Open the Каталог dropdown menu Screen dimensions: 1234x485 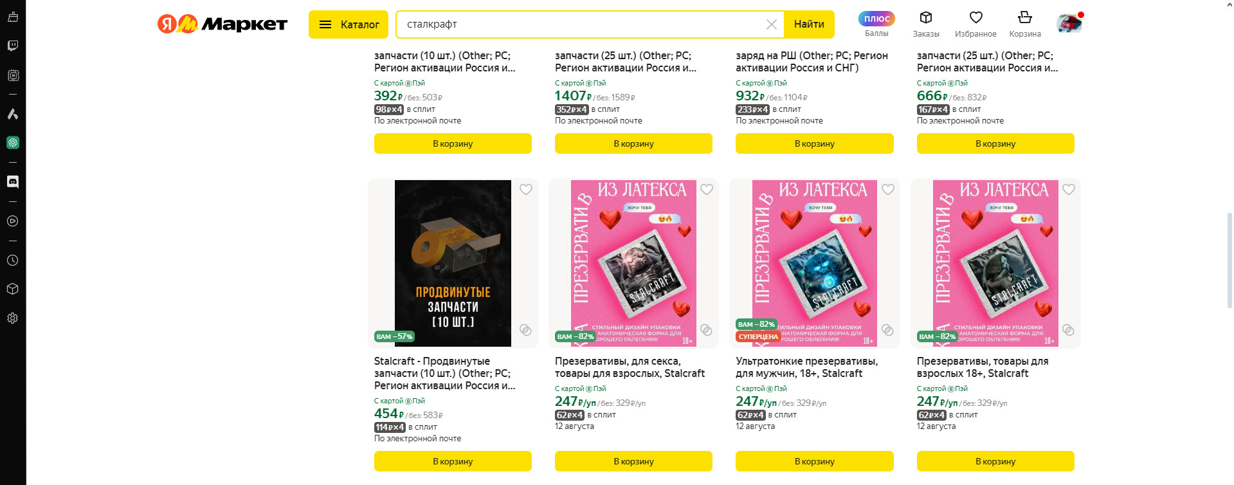pyautogui.click(x=349, y=24)
